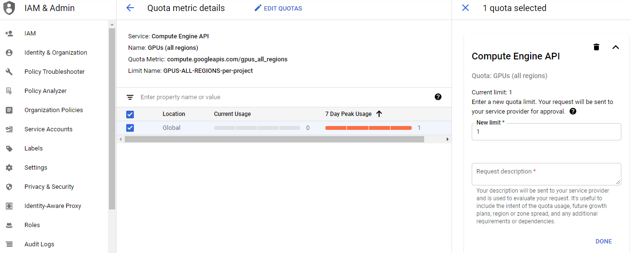Click the filter icon in the table
Image resolution: width=631 pixels, height=253 pixels.
(x=130, y=97)
